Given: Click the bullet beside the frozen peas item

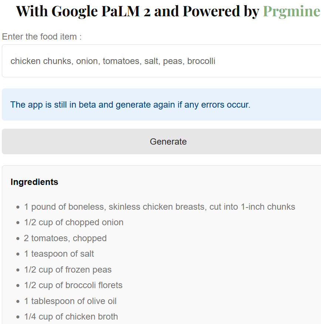Looking at the screenshot, I should coord(18,270).
